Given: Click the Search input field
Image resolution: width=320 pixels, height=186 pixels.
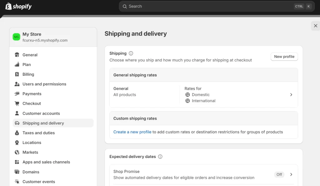Looking at the screenshot, I should point(206,6).
